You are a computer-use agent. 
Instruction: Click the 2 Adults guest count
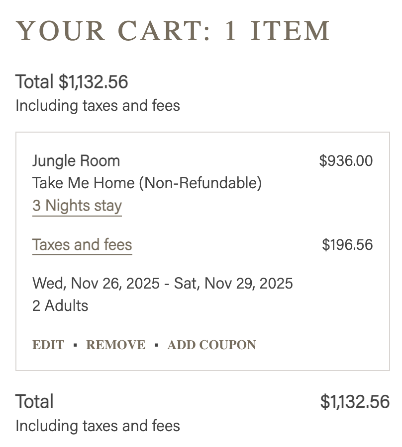pyautogui.click(x=60, y=305)
